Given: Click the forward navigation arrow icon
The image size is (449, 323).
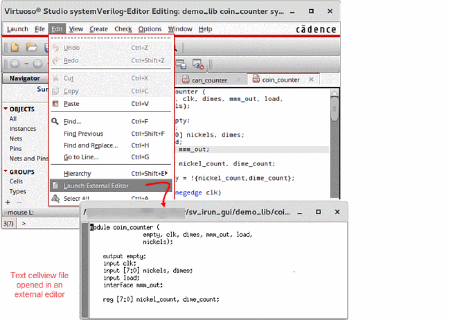Looking at the screenshot, I should (38, 63).
